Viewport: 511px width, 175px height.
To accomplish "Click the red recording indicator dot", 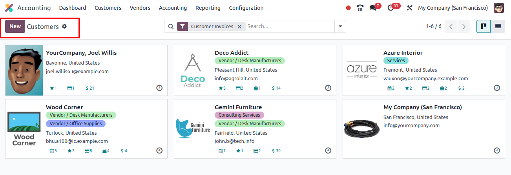I will click(349, 8).
